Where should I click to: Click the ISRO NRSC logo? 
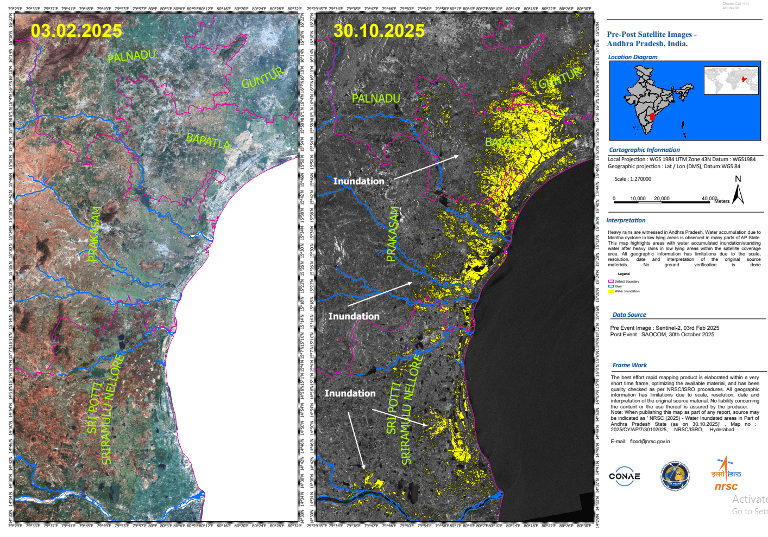(726, 475)
